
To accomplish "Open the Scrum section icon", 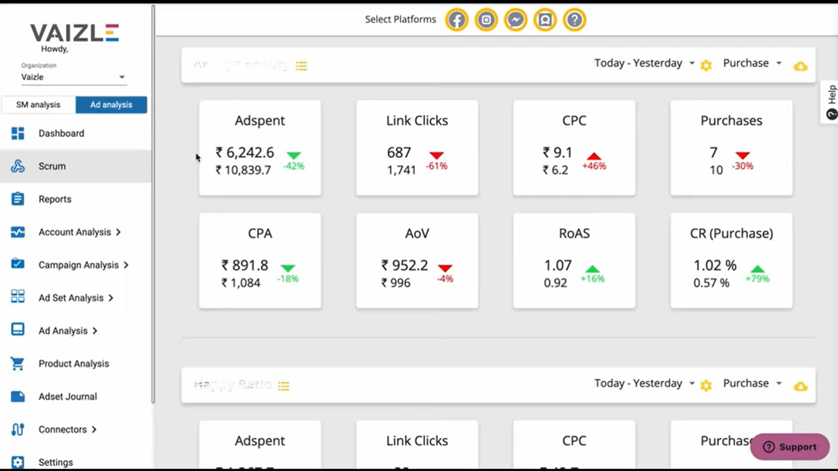I will (x=17, y=166).
